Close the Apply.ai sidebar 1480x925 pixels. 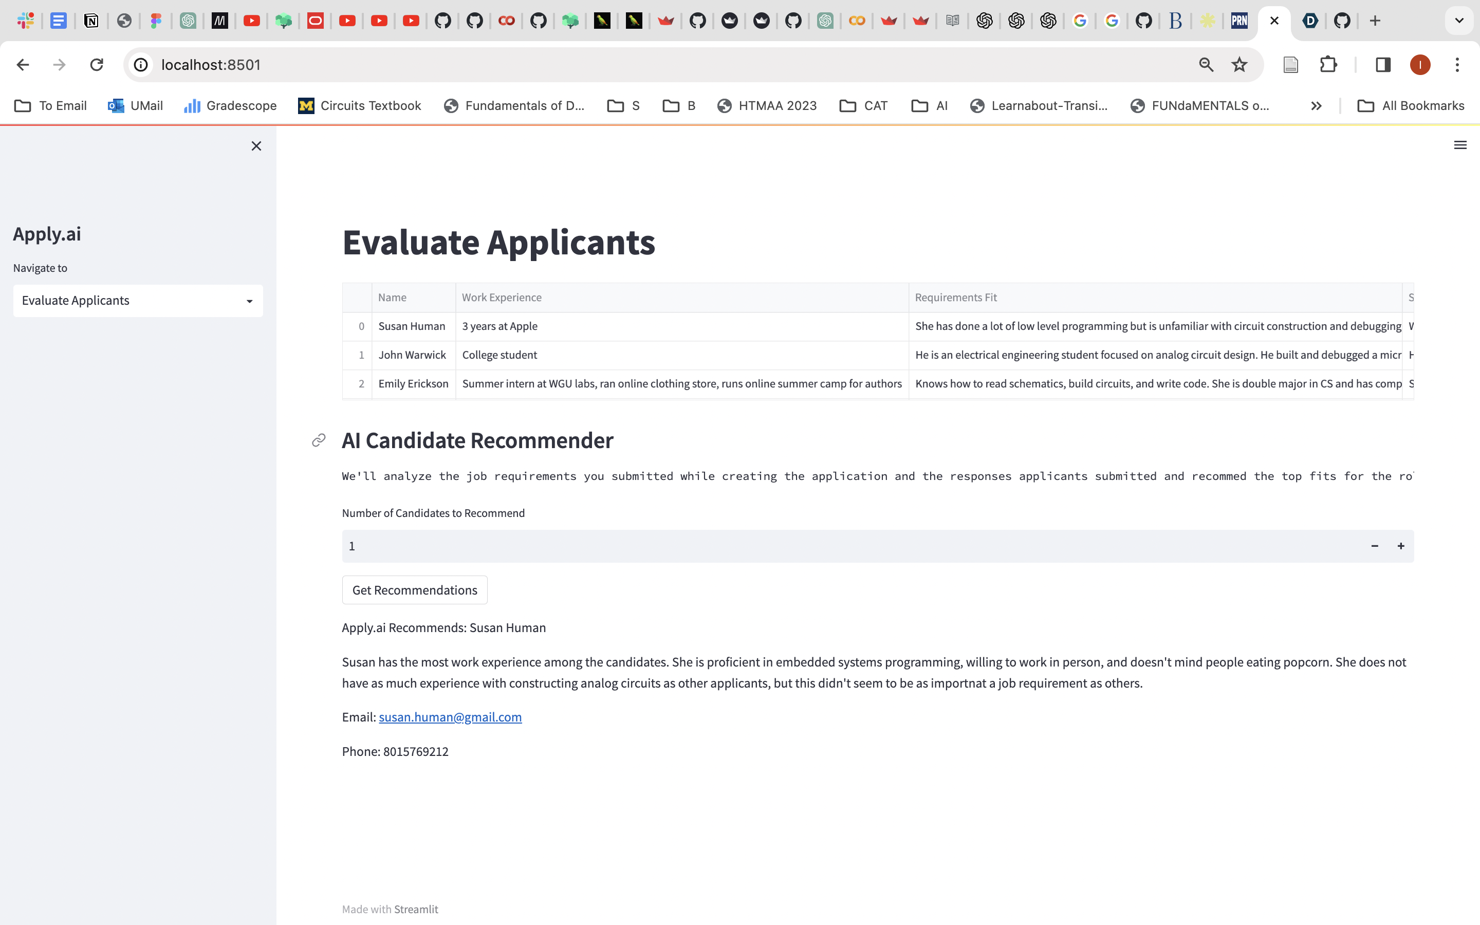click(256, 145)
